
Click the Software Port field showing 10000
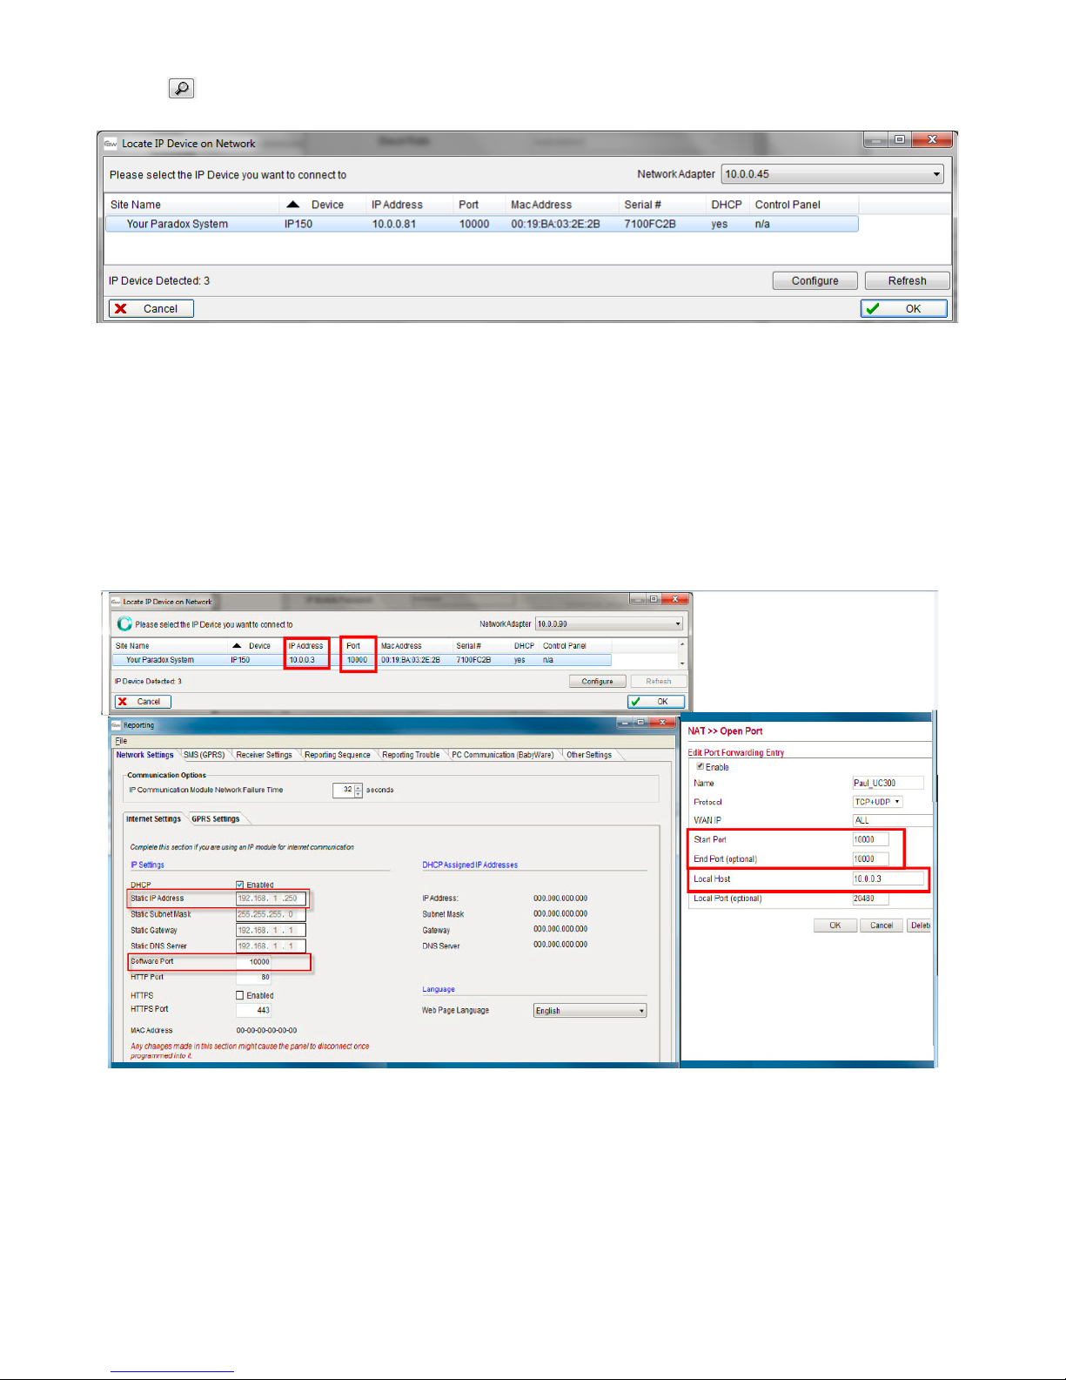tap(254, 962)
